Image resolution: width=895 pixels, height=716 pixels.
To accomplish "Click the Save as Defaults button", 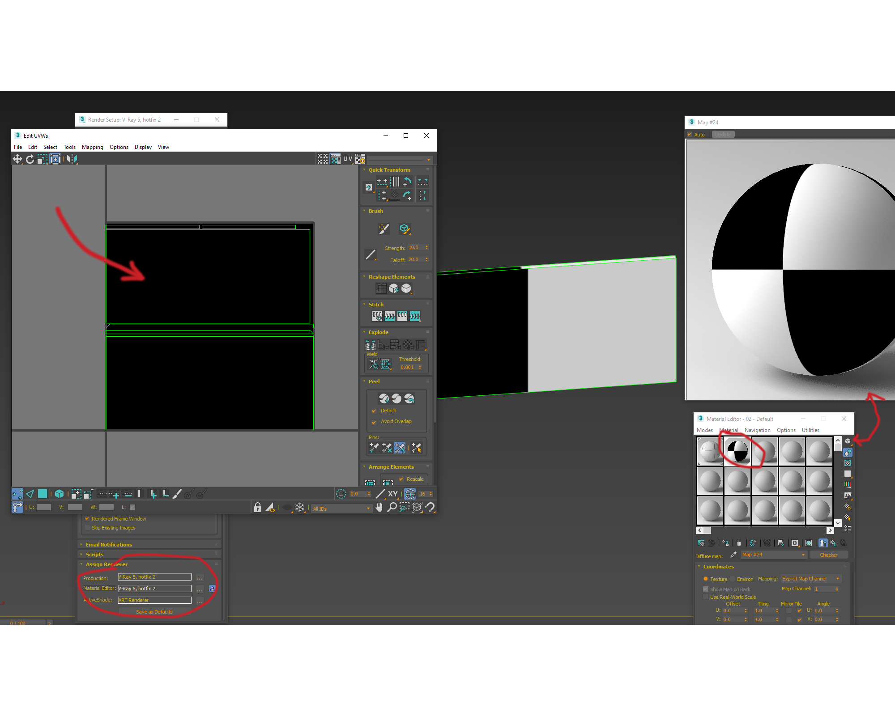I will coord(154,611).
